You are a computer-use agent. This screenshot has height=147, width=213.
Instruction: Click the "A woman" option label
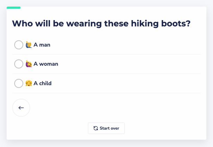click(x=46, y=64)
